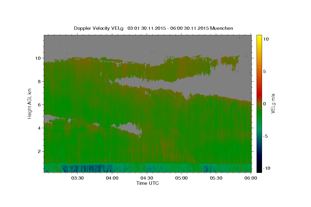This screenshot has width=311, height=207.
Task: Click the height tick label 8
Action: (x=40, y=81)
